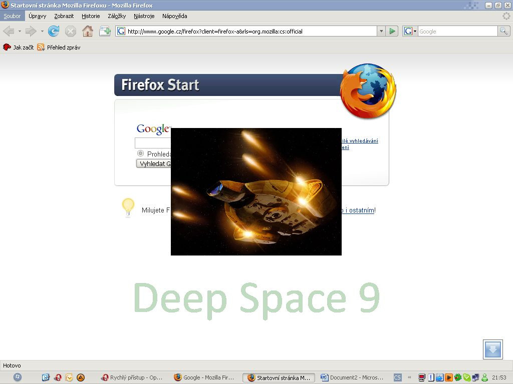The height and width of the screenshot is (384, 513).
Task: Click the green Go button
Action: tap(392, 31)
